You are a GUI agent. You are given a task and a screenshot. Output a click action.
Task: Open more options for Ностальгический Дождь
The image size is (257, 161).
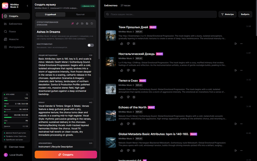(x=241, y=71)
